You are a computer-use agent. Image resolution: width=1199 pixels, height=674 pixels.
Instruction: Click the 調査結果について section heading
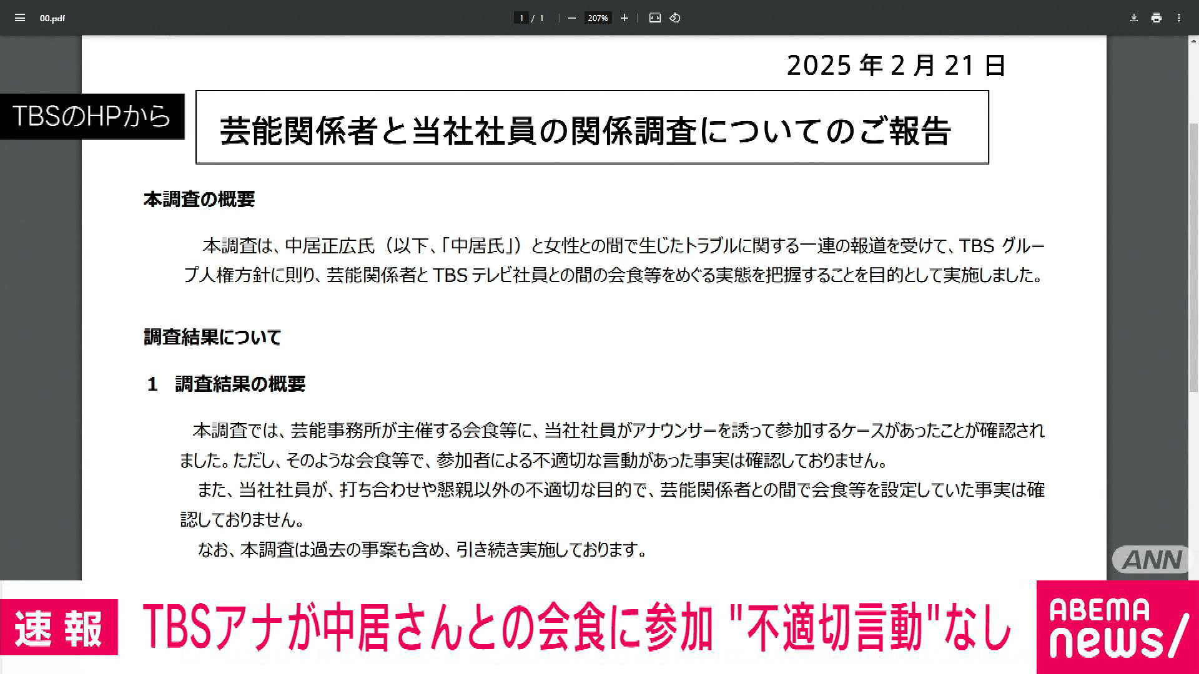click(x=212, y=338)
